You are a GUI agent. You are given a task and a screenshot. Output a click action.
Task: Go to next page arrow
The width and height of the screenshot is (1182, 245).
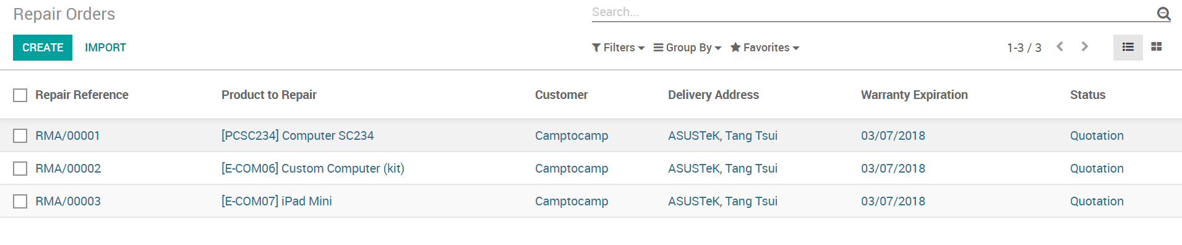coord(1084,47)
